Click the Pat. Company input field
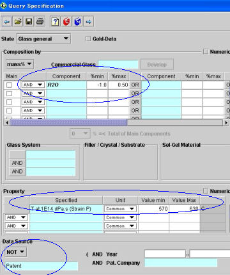230x275 pixels. coord(181,263)
